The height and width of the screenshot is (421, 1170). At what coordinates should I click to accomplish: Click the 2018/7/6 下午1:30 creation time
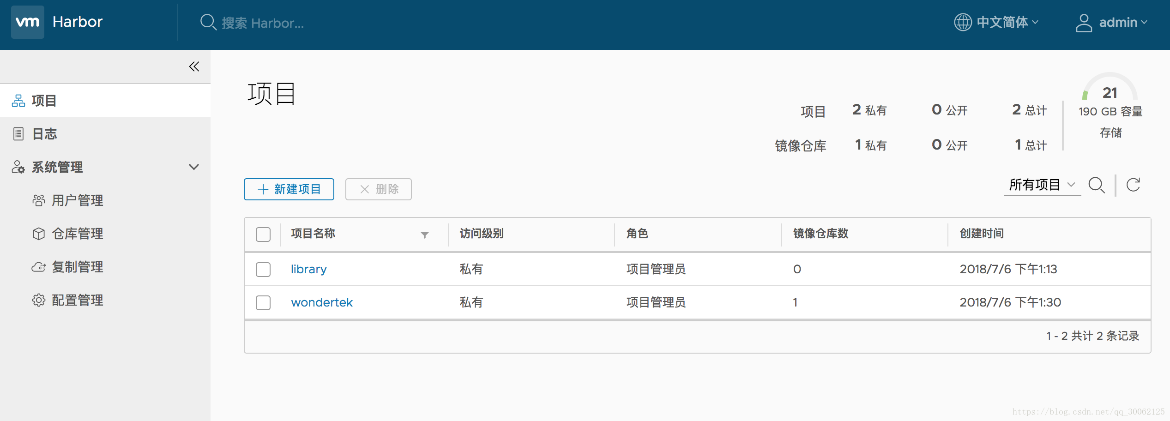pos(1010,302)
